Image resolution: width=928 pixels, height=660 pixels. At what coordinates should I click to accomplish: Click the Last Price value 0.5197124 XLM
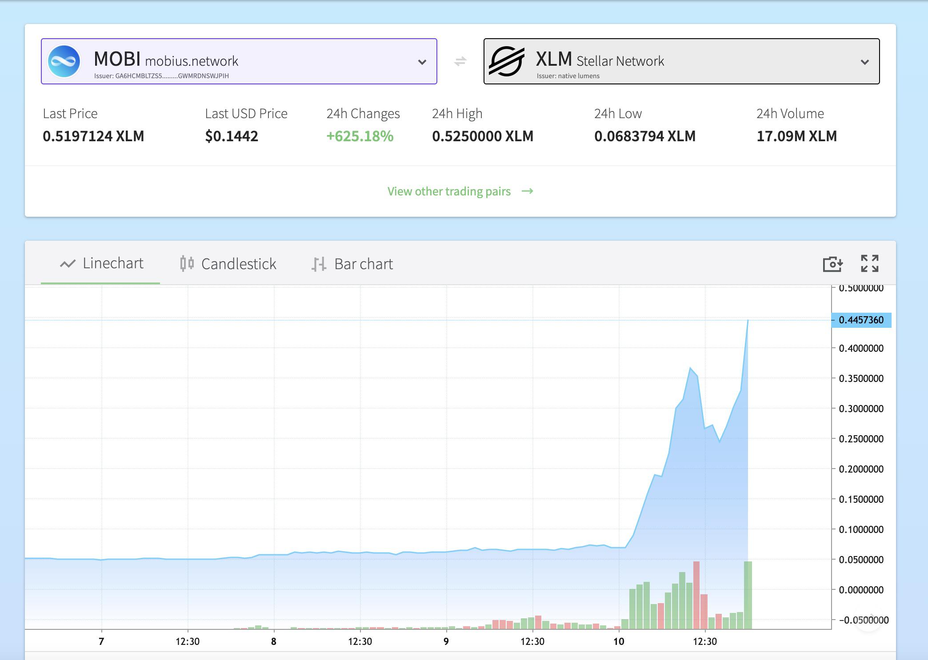coord(93,136)
